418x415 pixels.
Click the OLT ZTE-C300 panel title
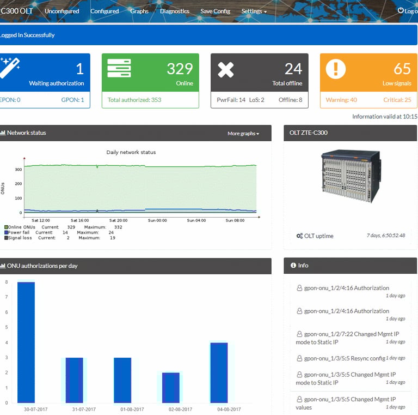click(x=309, y=133)
